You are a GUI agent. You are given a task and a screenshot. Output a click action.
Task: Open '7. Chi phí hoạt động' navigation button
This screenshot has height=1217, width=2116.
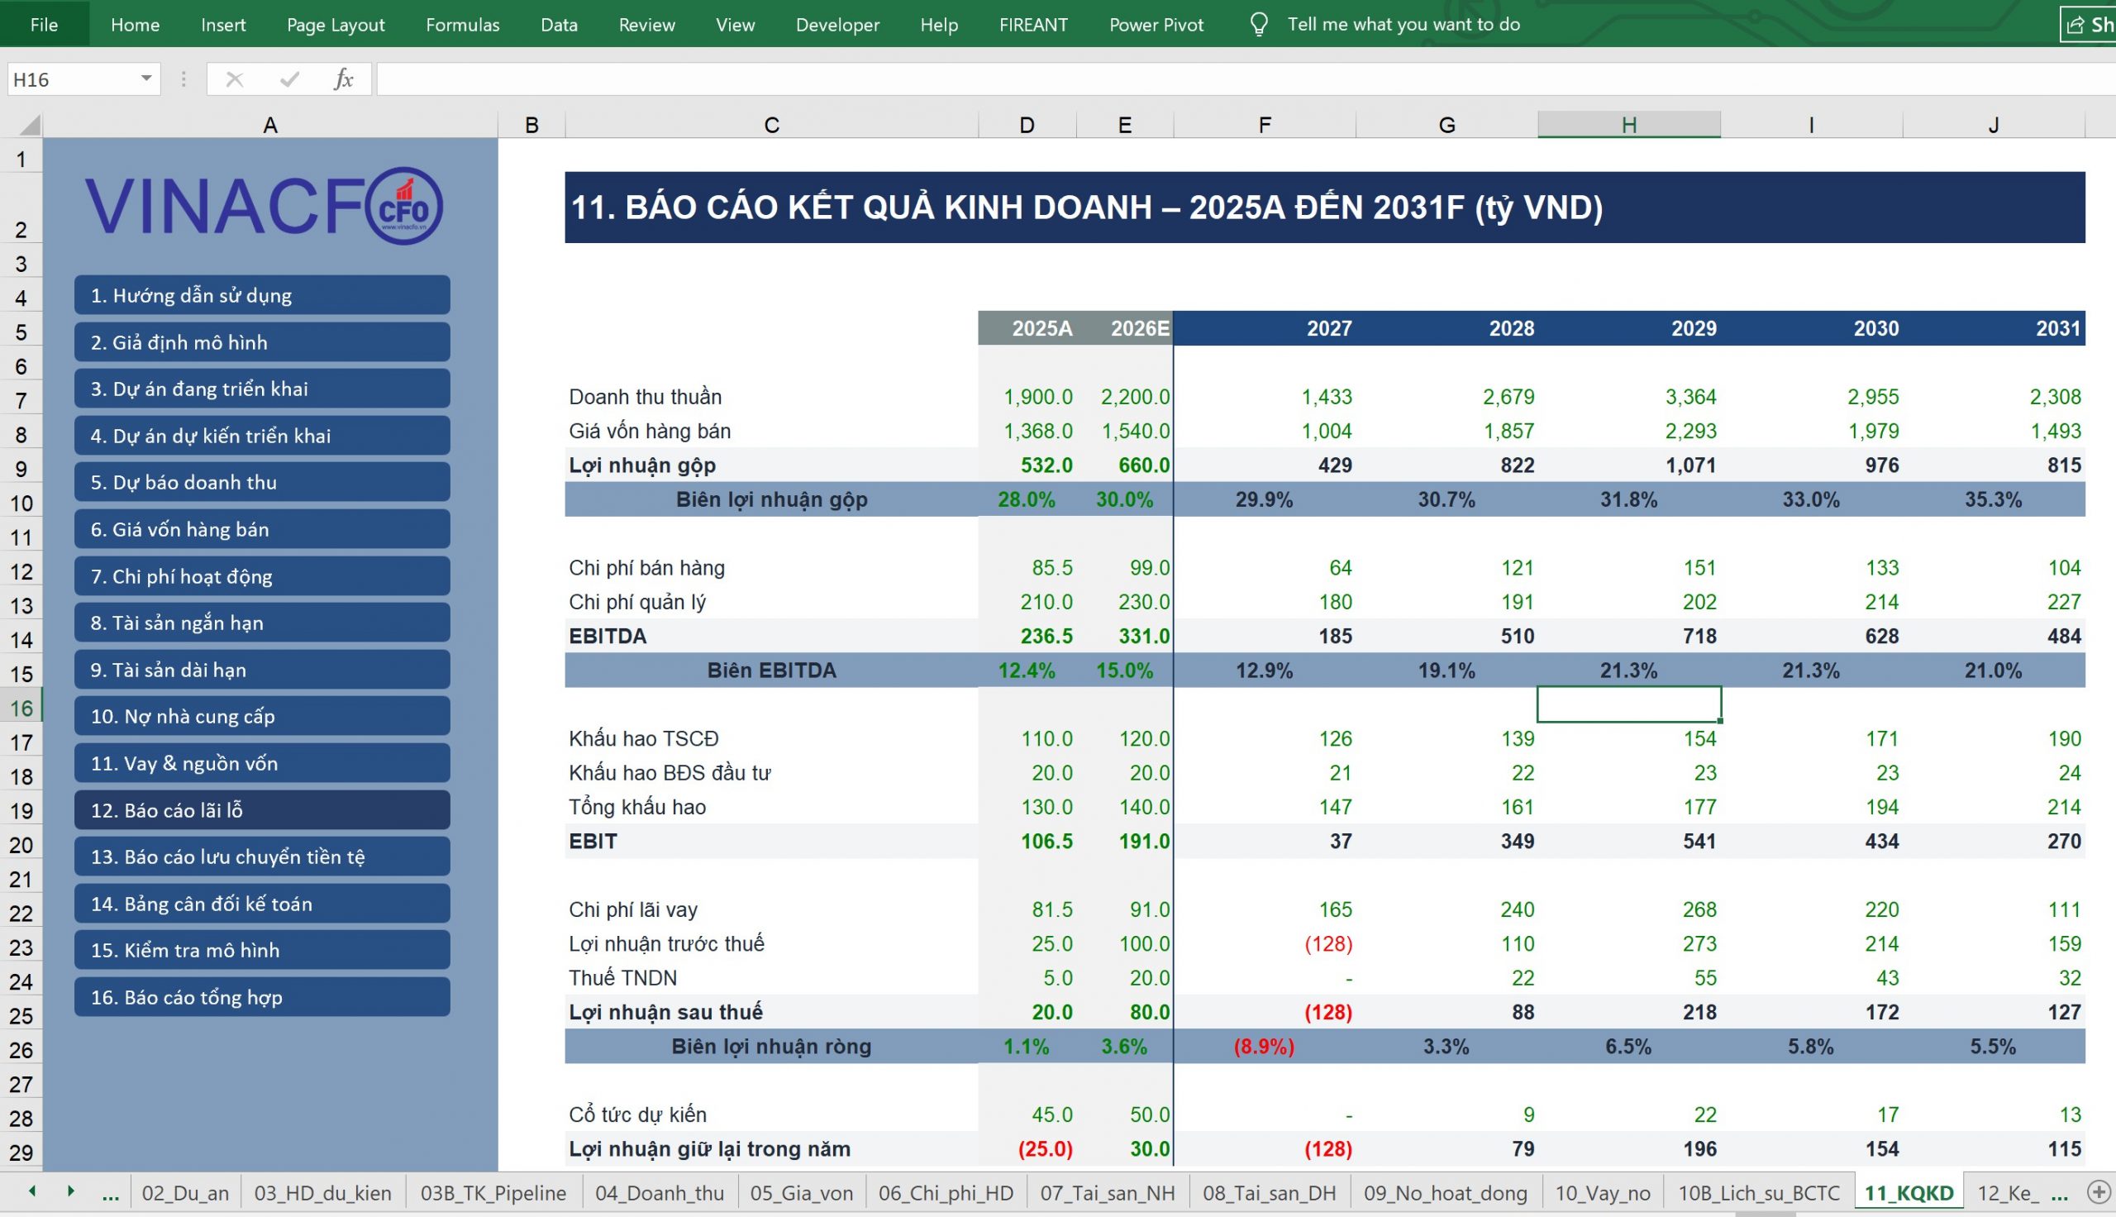[262, 576]
